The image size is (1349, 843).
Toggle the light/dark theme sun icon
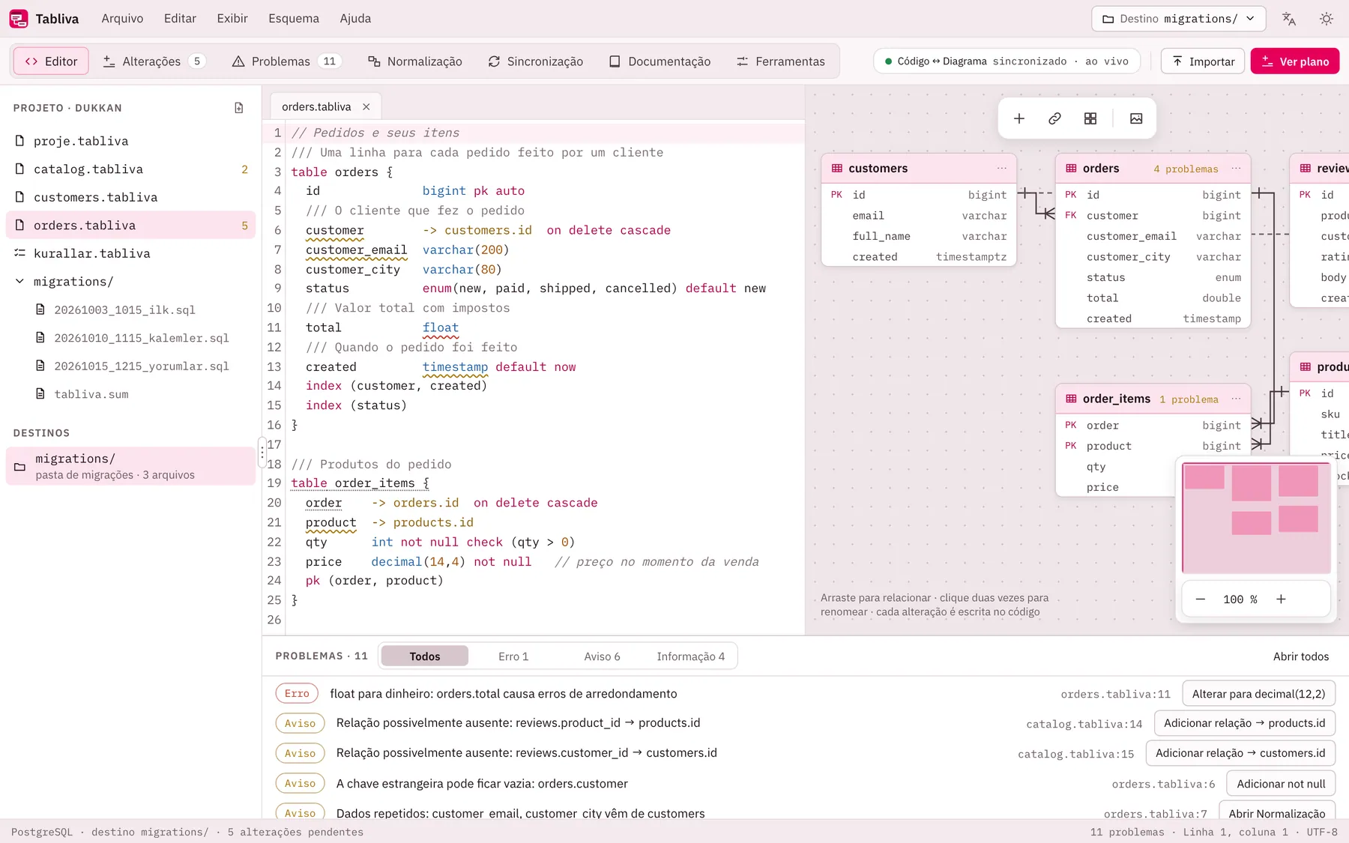(1327, 19)
